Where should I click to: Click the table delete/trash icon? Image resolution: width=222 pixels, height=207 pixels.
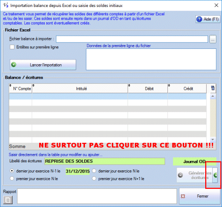213,88
